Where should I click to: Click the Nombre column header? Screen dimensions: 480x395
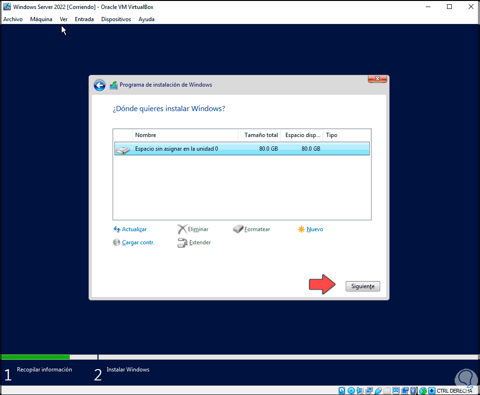[x=185, y=135]
